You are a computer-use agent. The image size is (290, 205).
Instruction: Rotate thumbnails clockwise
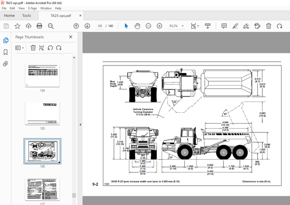[x=59, y=48]
